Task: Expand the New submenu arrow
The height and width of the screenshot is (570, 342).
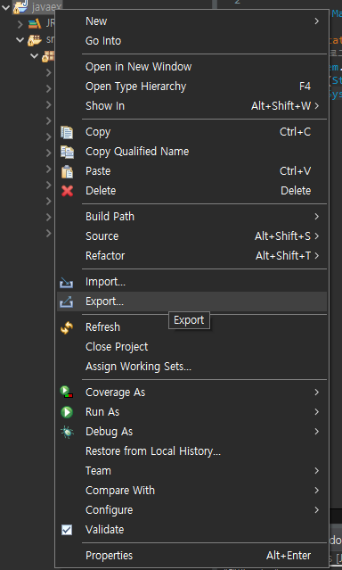Action: [x=316, y=21]
